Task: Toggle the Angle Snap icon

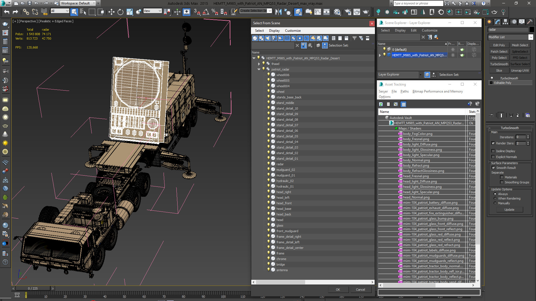Action: (x=206, y=12)
